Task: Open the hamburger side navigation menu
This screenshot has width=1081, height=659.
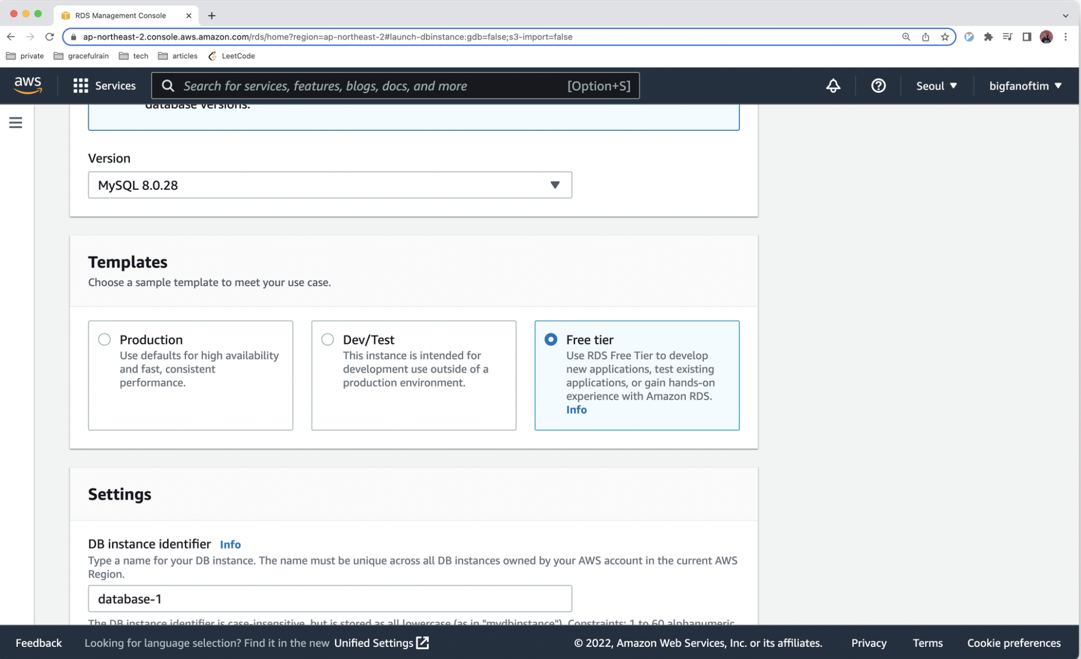Action: coord(16,122)
